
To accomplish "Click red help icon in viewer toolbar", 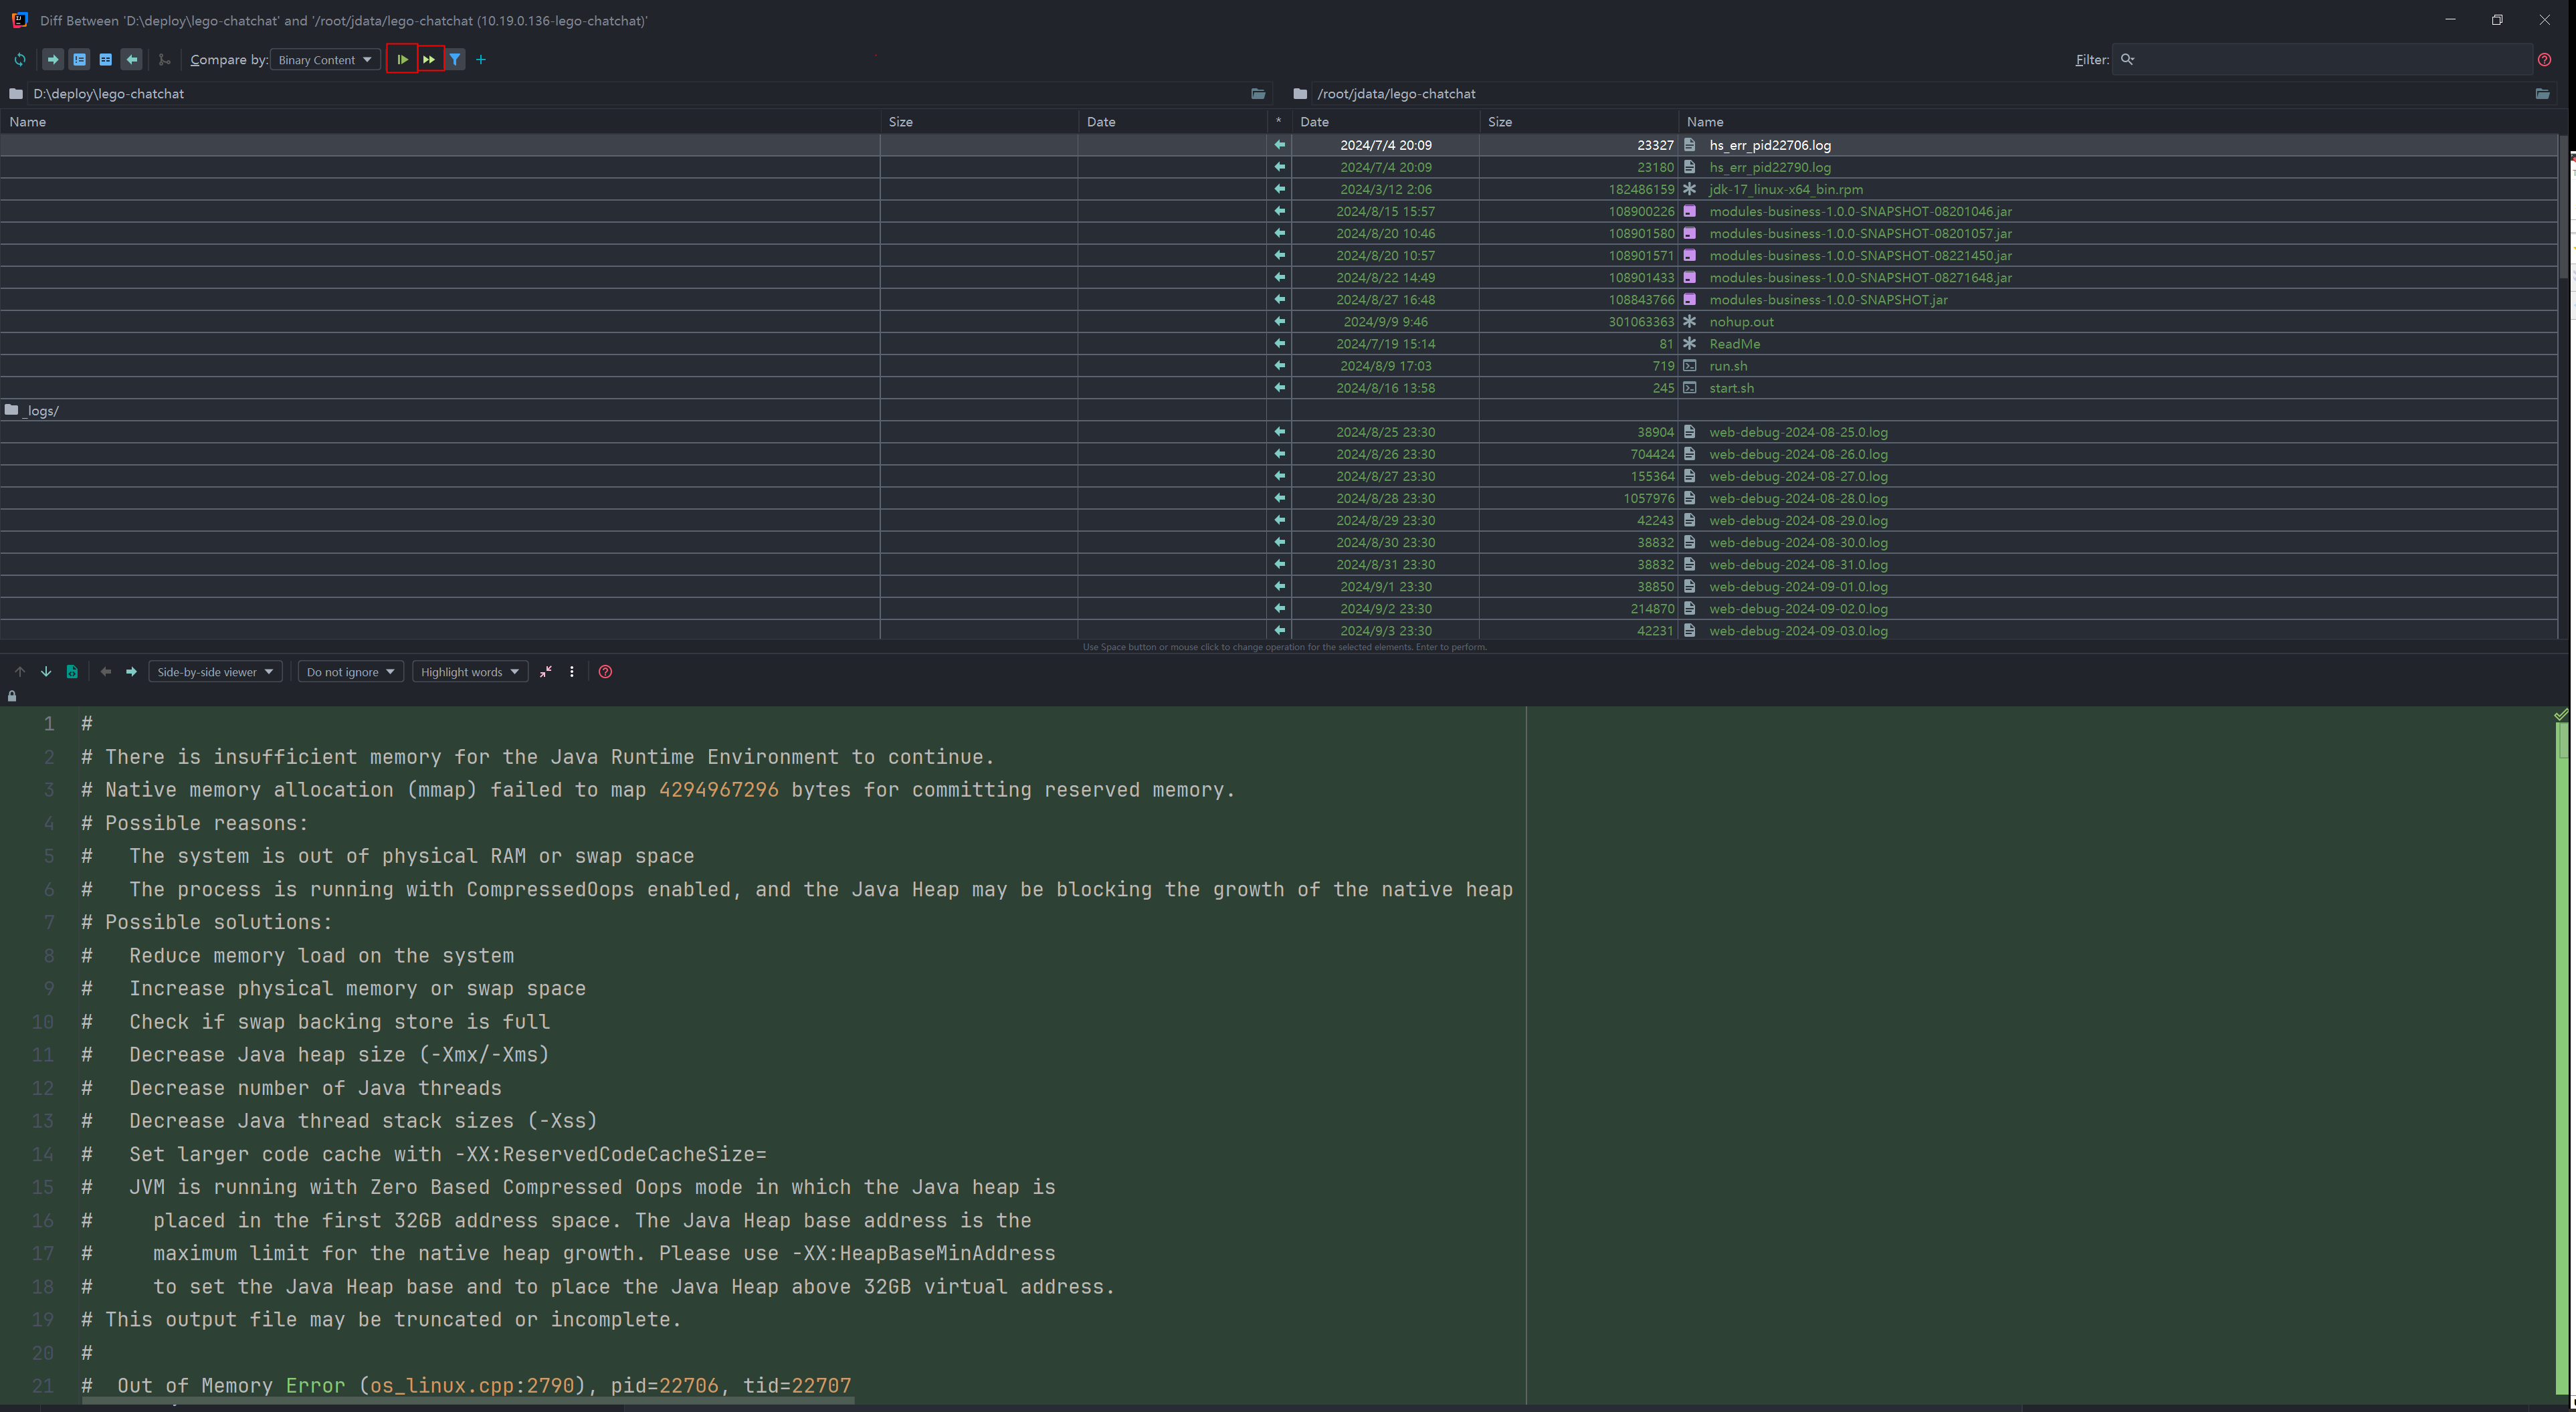I will [605, 672].
